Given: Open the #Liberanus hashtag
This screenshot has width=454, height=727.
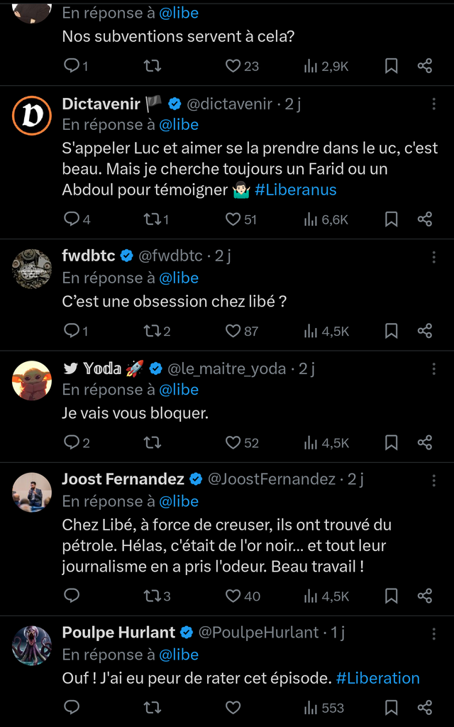Looking at the screenshot, I should 295,190.
